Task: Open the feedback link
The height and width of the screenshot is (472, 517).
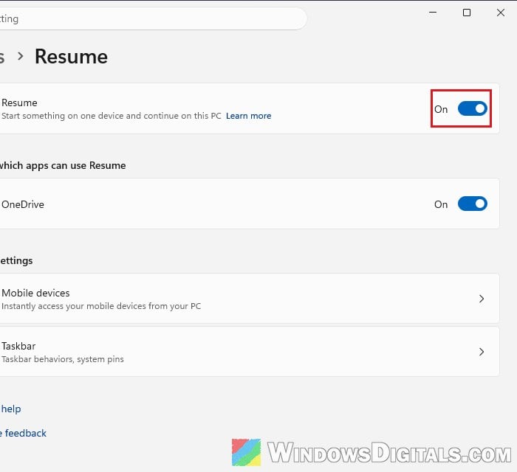Action: [x=24, y=433]
